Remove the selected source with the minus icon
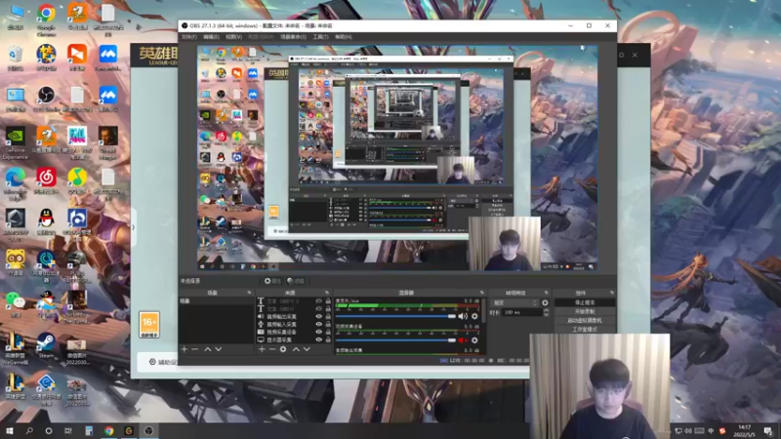This screenshot has height=439, width=781. pos(272,349)
